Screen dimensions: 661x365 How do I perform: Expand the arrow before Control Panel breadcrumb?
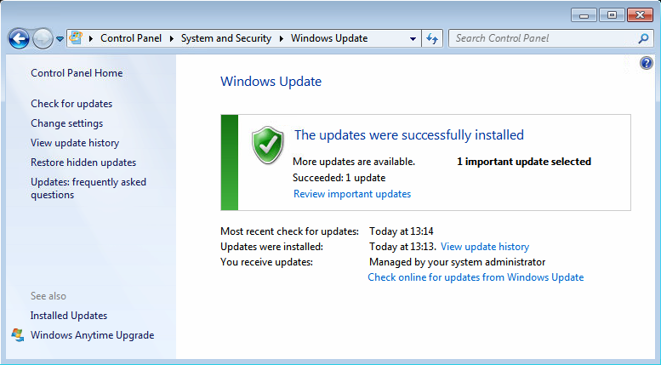click(x=90, y=38)
